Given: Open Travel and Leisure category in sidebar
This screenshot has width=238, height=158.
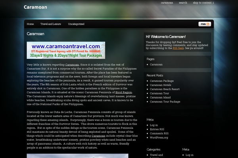Looking at the screenshot, I should (x=156, y=156).
